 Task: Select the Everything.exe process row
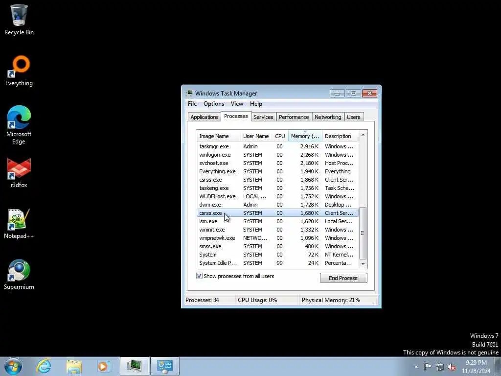[x=277, y=171]
